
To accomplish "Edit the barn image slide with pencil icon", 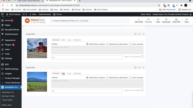I will point(139,34).
